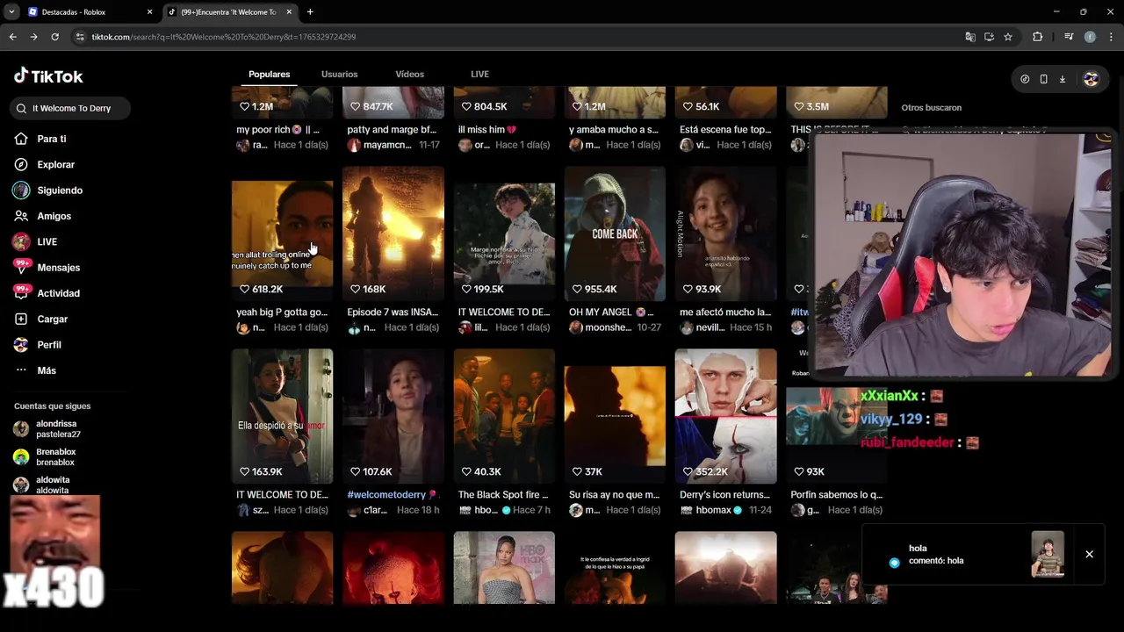The height and width of the screenshot is (632, 1124).
Task: Open Chrome media controls icon
Action: [1069, 37]
